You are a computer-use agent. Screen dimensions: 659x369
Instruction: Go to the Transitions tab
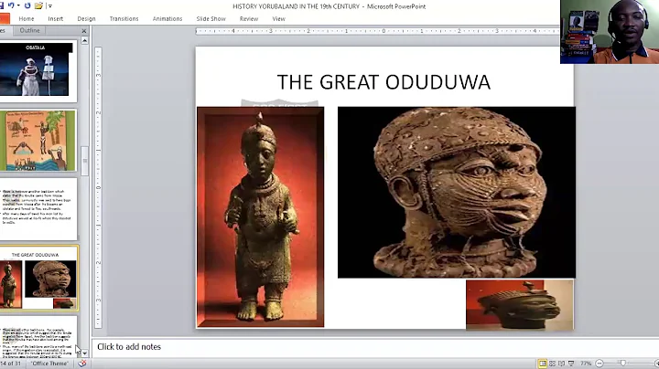click(x=124, y=19)
